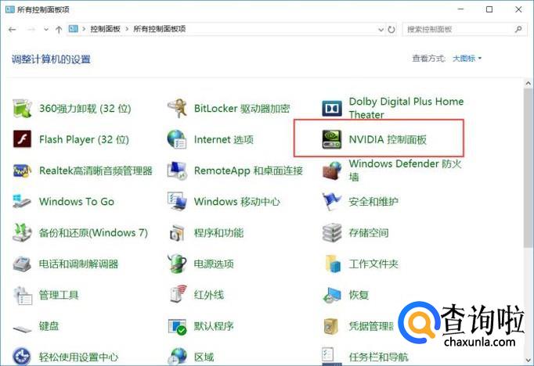Click the NVIDIA 控制面板 link text
The width and height of the screenshot is (534, 366).
point(388,139)
